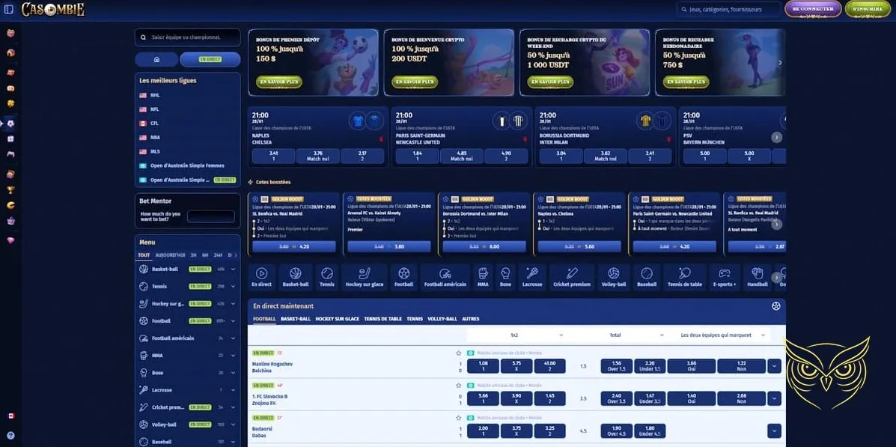
Task: Click the ball icon in En direct maintenant header
Action: point(776,305)
